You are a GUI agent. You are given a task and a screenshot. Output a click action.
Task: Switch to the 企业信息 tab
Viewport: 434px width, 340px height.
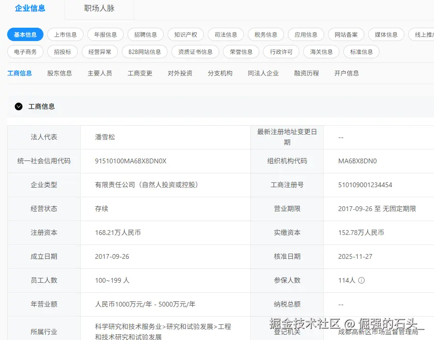point(30,8)
